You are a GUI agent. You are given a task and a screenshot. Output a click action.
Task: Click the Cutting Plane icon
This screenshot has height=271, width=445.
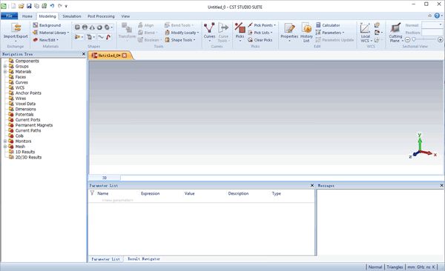point(395,28)
